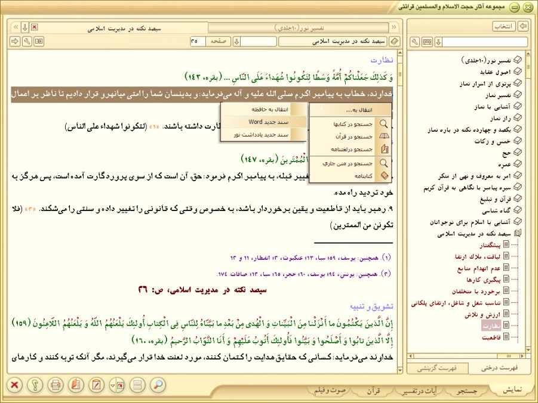Image resolution: width=538 pixels, height=403 pixels.
Task: Select انتقال به... in the context menu
Action: click(x=351, y=110)
